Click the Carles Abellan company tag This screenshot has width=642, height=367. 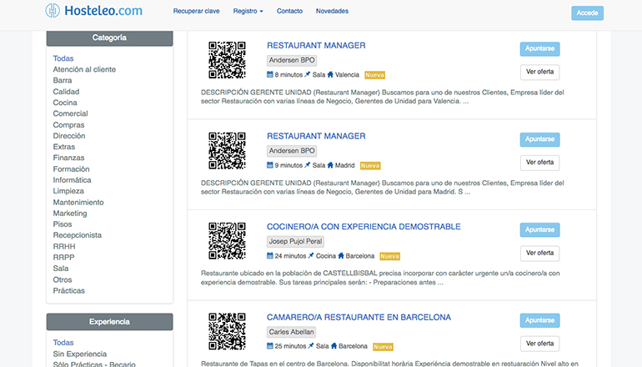292,332
